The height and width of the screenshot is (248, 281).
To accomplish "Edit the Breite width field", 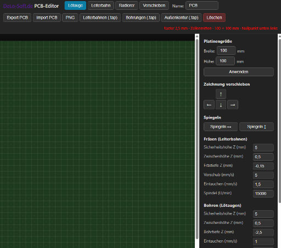I will pos(226,50).
